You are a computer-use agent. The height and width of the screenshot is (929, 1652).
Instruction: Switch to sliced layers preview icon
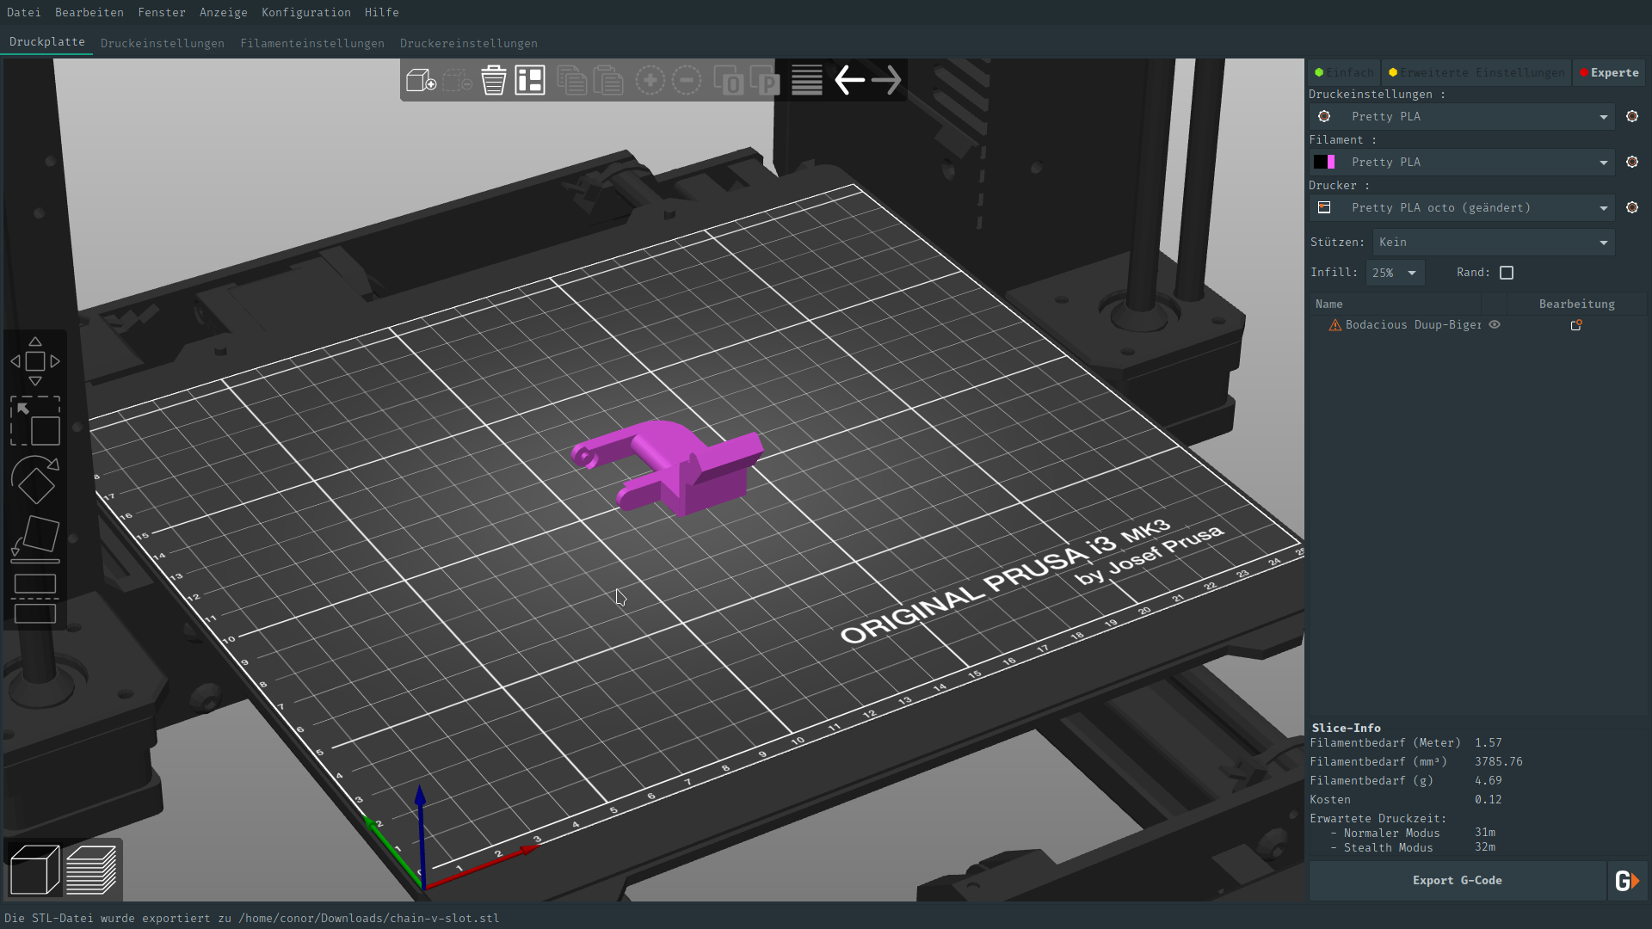tap(91, 870)
